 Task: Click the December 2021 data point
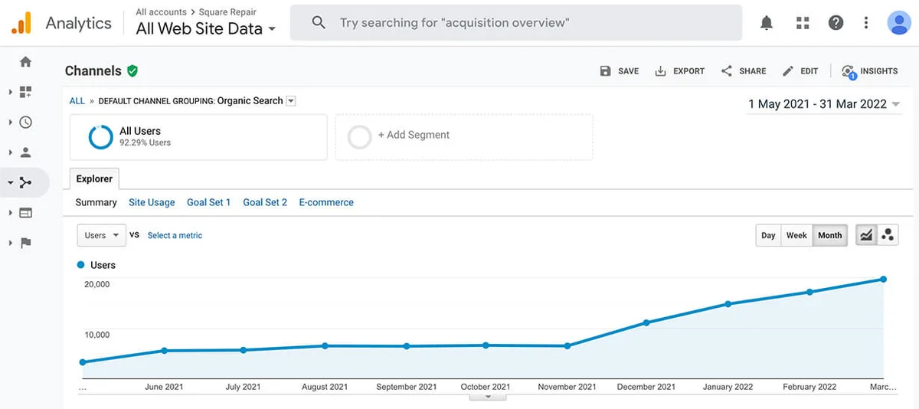click(x=646, y=322)
